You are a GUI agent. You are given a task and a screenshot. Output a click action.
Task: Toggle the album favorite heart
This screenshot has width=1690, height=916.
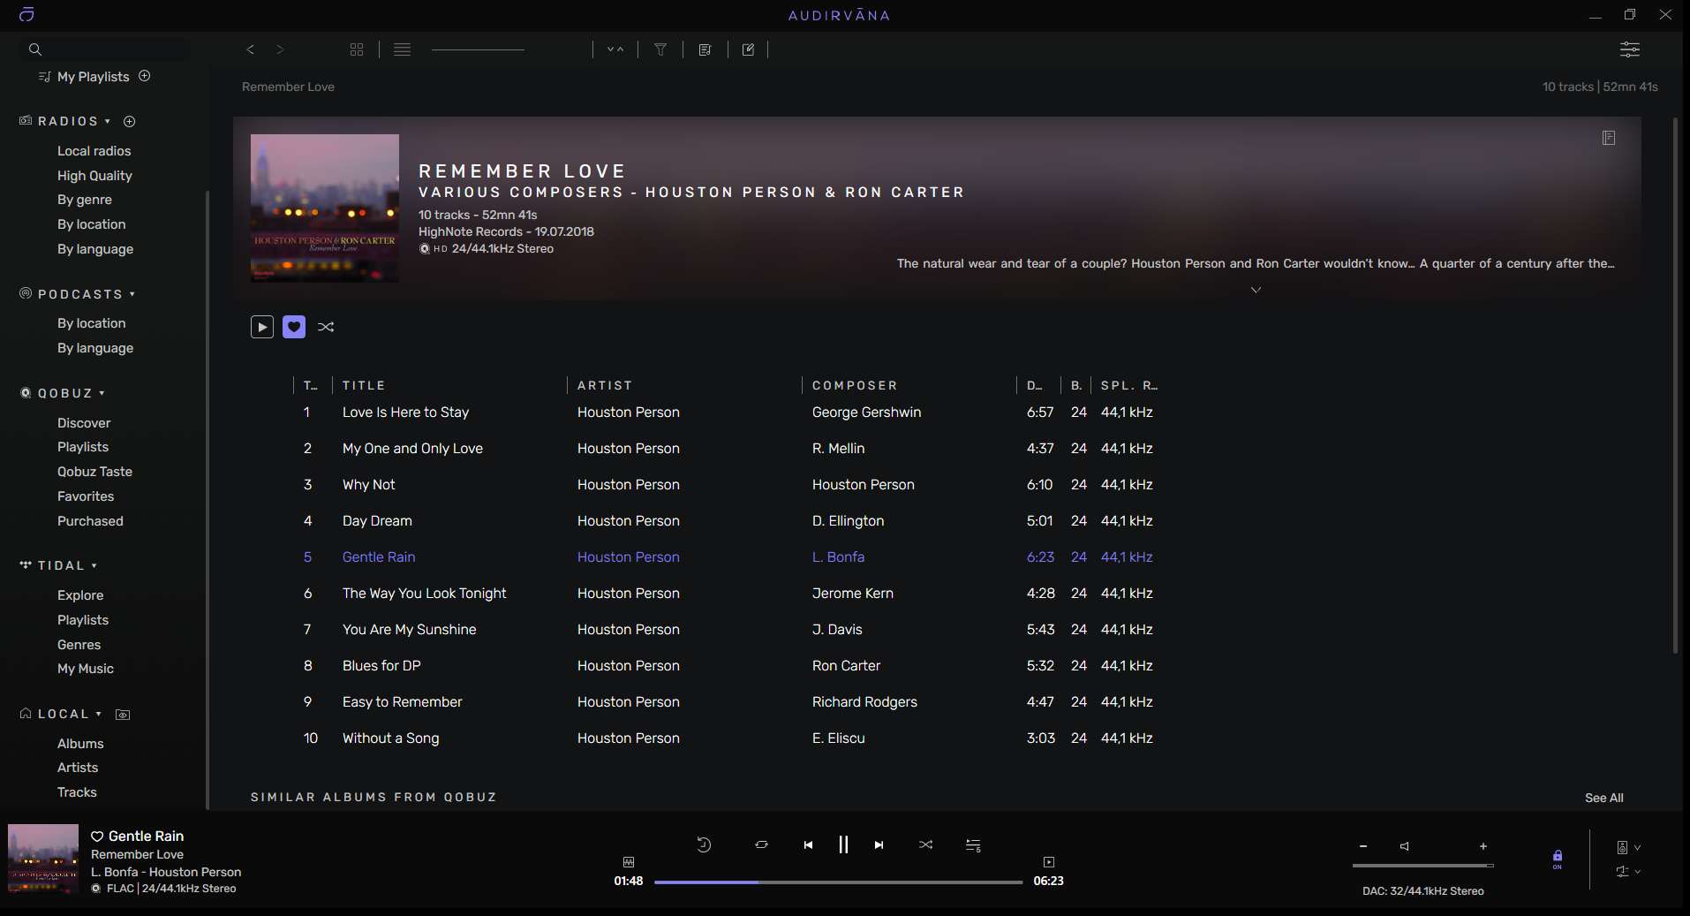click(294, 327)
